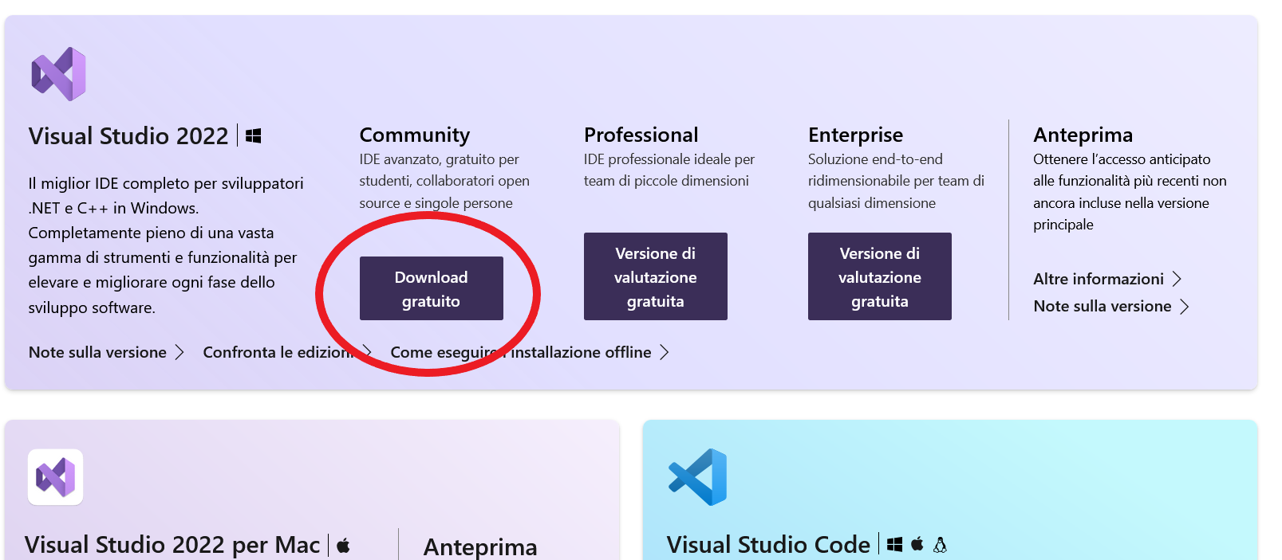Click chevron after installazione offline link

click(664, 352)
